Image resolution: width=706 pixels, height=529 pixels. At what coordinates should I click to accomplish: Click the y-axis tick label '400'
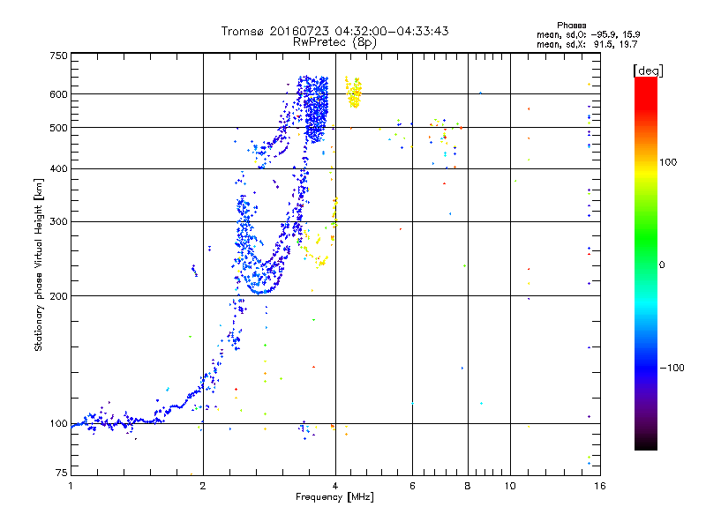pos(58,169)
